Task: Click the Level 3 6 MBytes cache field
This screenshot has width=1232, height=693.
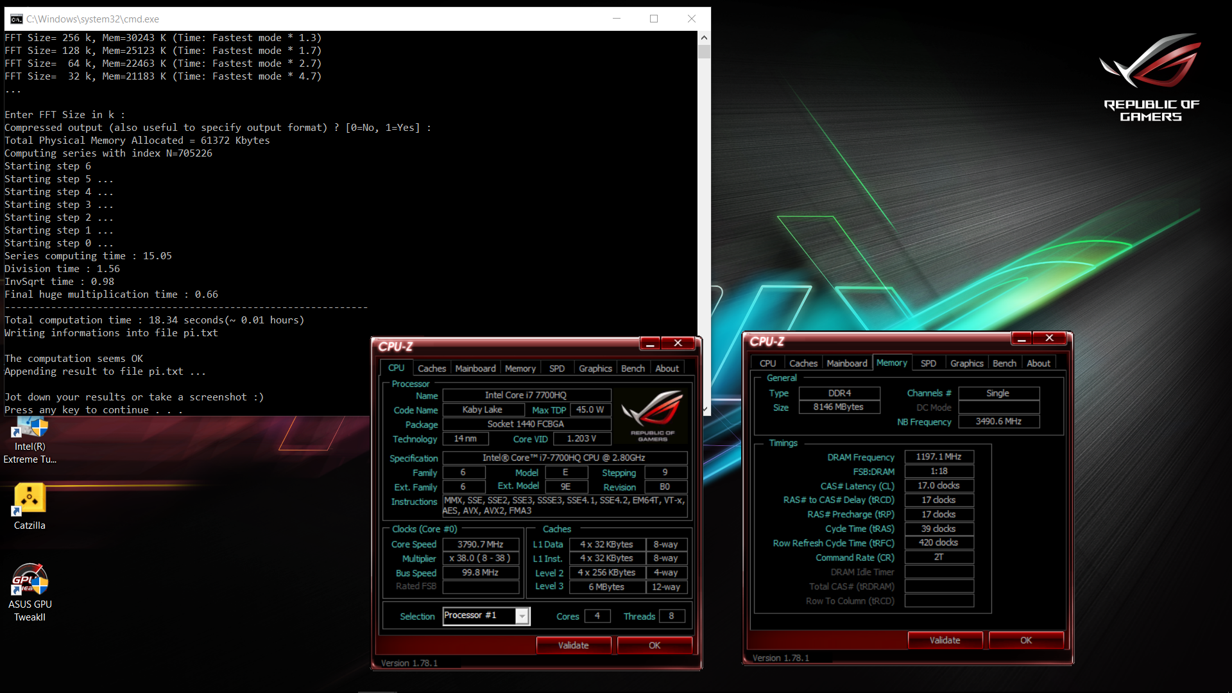Action: point(606,586)
